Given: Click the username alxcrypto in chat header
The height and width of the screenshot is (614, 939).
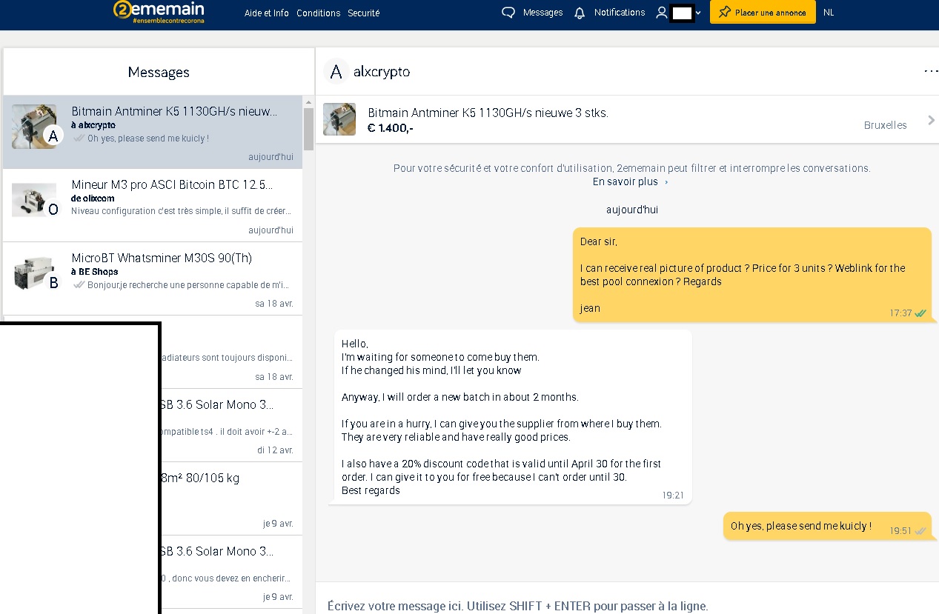Looking at the screenshot, I should (x=382, y=72).
